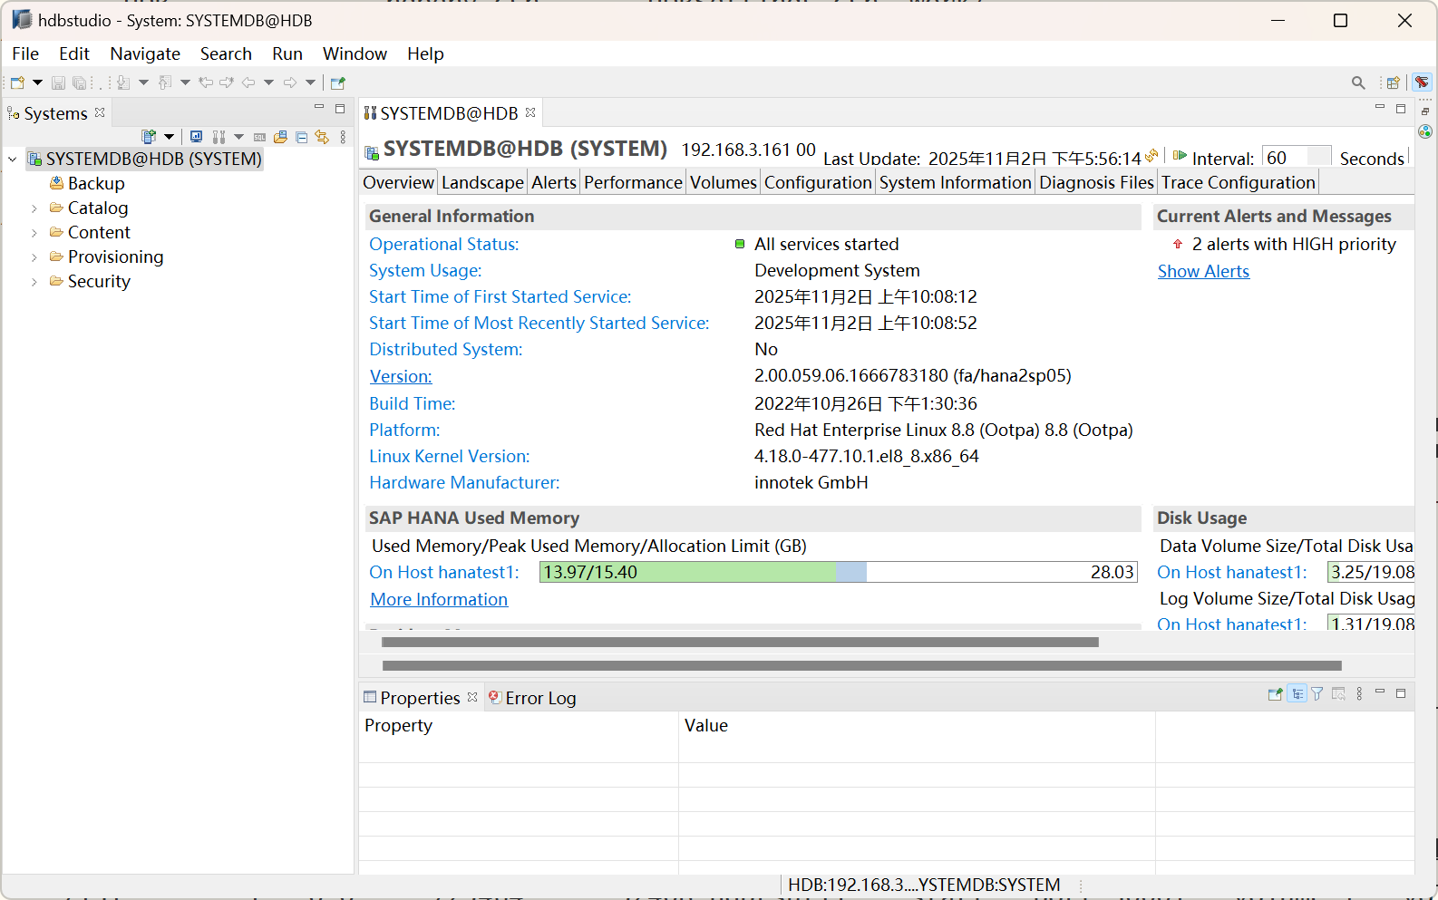Open the Administration monitor icon in Systems view
Image resolution: width=1438 pixels, height=900 pixels.
196,137
